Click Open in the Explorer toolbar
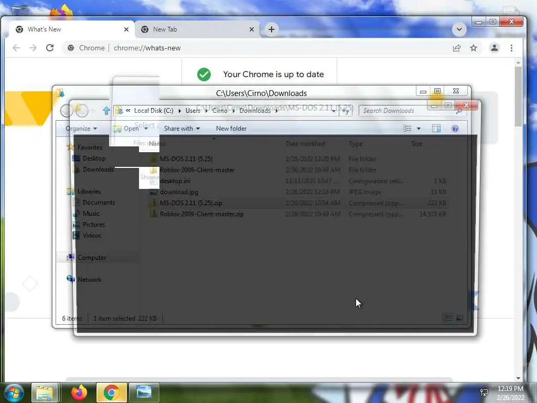Image resolution: width=537 pixels, height=403 pixels. point(127,129)
